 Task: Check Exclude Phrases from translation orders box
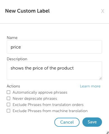tap(8, 105)
